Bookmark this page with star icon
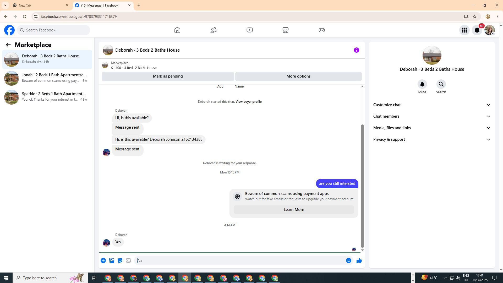This screenshot has height=283, width=503. coord(475,17)
